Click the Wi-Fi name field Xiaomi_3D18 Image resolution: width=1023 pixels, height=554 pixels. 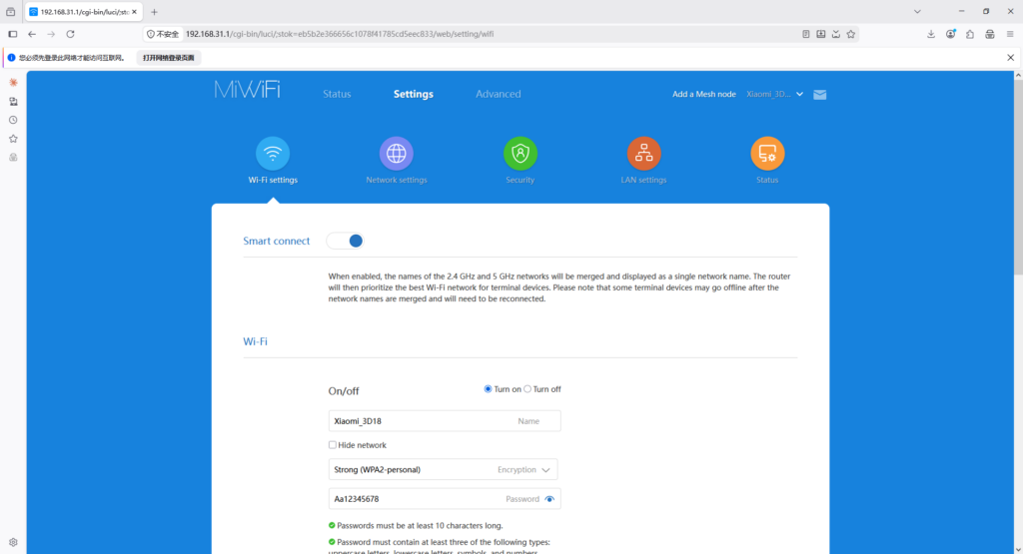pos(445,421)
